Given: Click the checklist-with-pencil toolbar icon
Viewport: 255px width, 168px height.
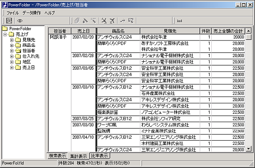Looking at the screenshot, I should tap(131, 21).
